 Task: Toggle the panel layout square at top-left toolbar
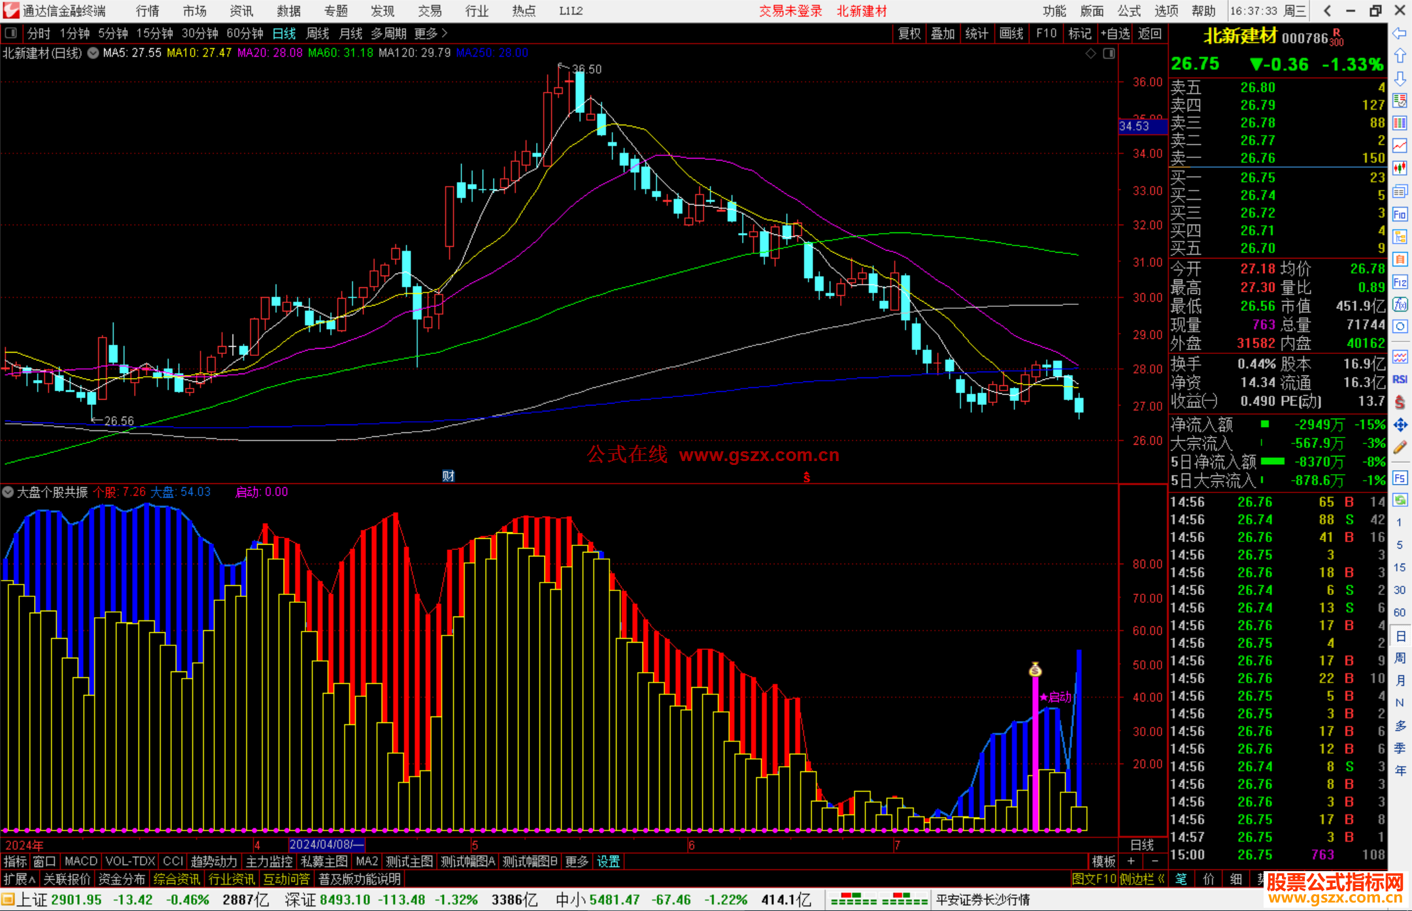[11, 33]
